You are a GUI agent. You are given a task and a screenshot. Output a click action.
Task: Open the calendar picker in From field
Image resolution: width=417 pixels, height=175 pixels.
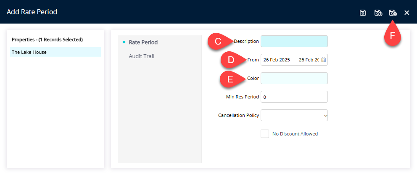[323, 60]
